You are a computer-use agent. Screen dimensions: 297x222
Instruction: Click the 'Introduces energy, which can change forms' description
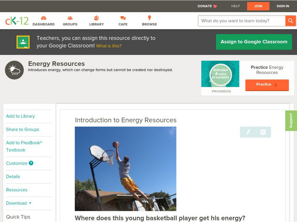coord(100,70)
